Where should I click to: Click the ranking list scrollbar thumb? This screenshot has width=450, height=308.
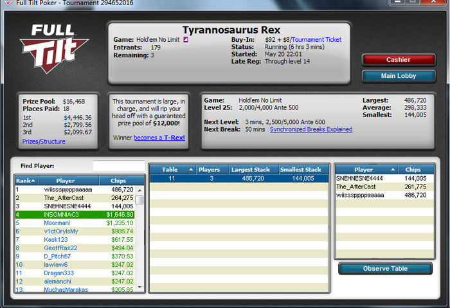click(x=139, y=200)
